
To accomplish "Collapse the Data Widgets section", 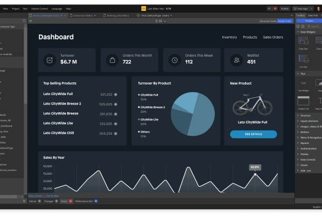I will [x=298, y=32].
